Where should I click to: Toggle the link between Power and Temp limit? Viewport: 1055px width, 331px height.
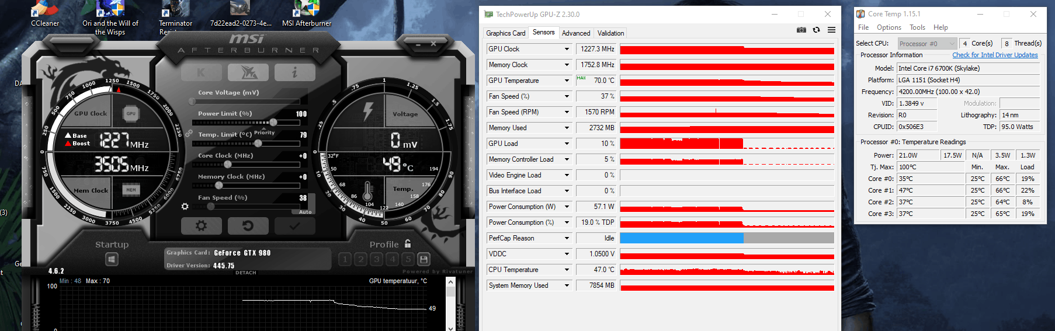pyautogui.click(x=189, y=134)
